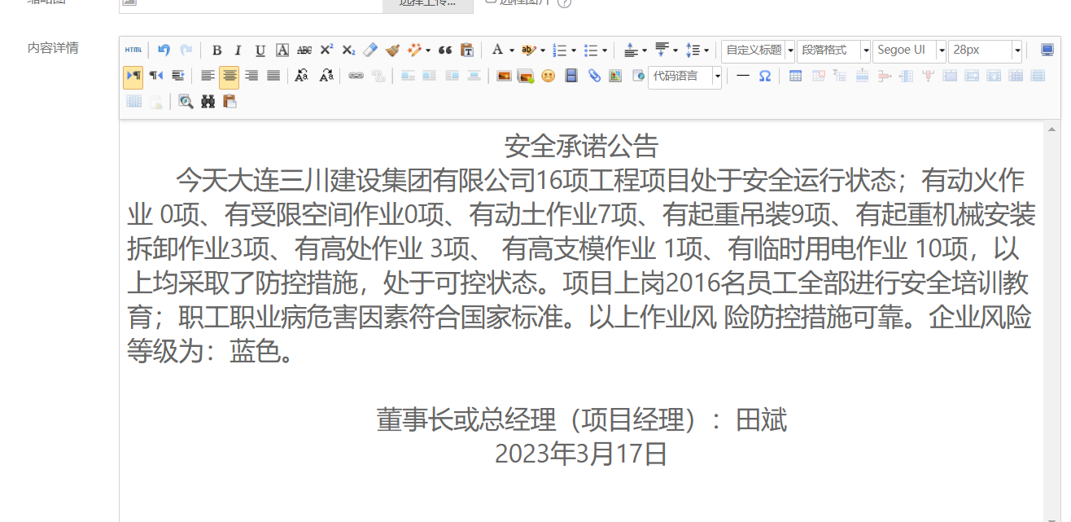Open line spacing dropdown

(x=706, y=50)
